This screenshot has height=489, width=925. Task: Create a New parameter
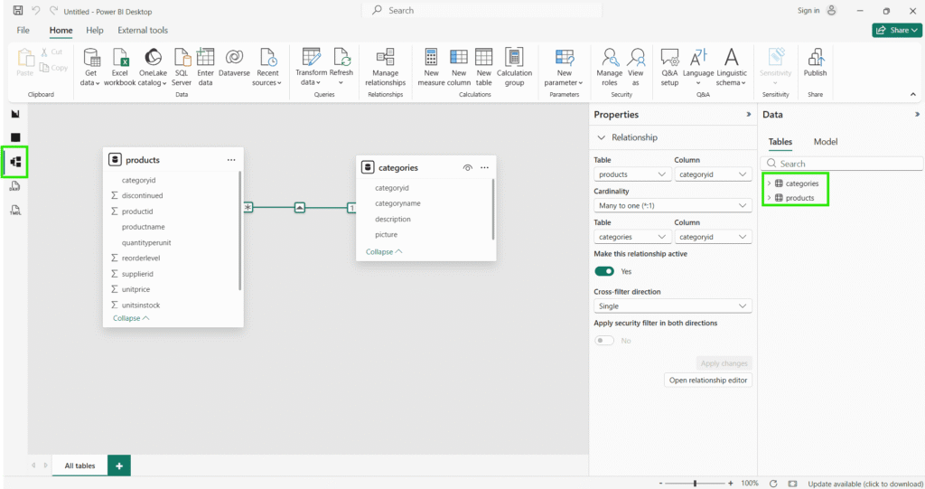564,67
